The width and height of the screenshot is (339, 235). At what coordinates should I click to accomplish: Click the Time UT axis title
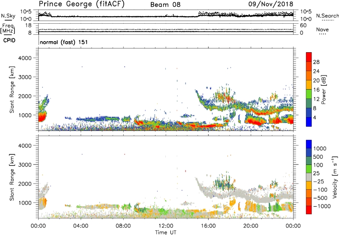pos(166,232)
